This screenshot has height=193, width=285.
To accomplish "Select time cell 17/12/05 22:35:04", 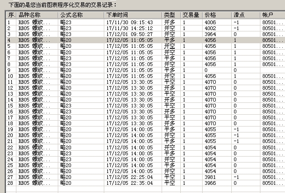I will click(130, 183).
